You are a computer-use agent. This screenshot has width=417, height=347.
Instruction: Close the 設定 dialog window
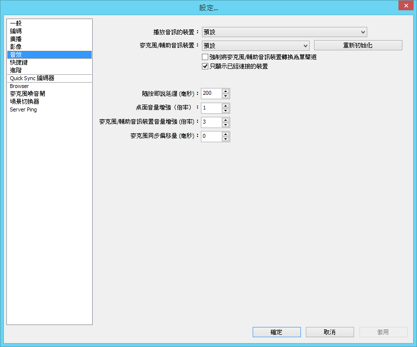pyautogui.click(x=406, y=5)
